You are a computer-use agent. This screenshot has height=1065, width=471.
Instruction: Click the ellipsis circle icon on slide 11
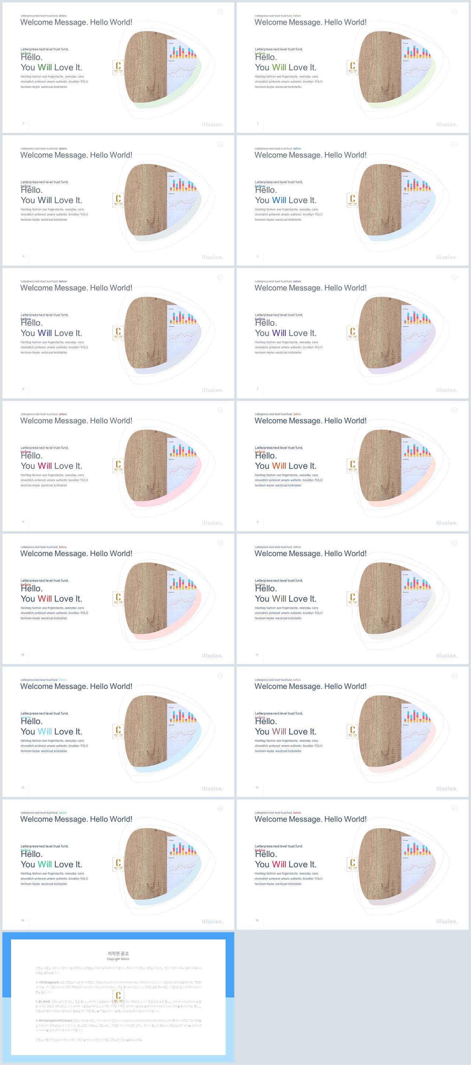coord(454,543)
